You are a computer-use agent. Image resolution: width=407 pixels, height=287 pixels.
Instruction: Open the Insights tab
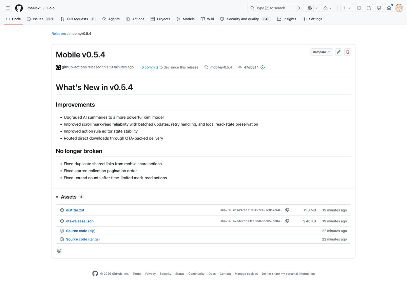287,19
